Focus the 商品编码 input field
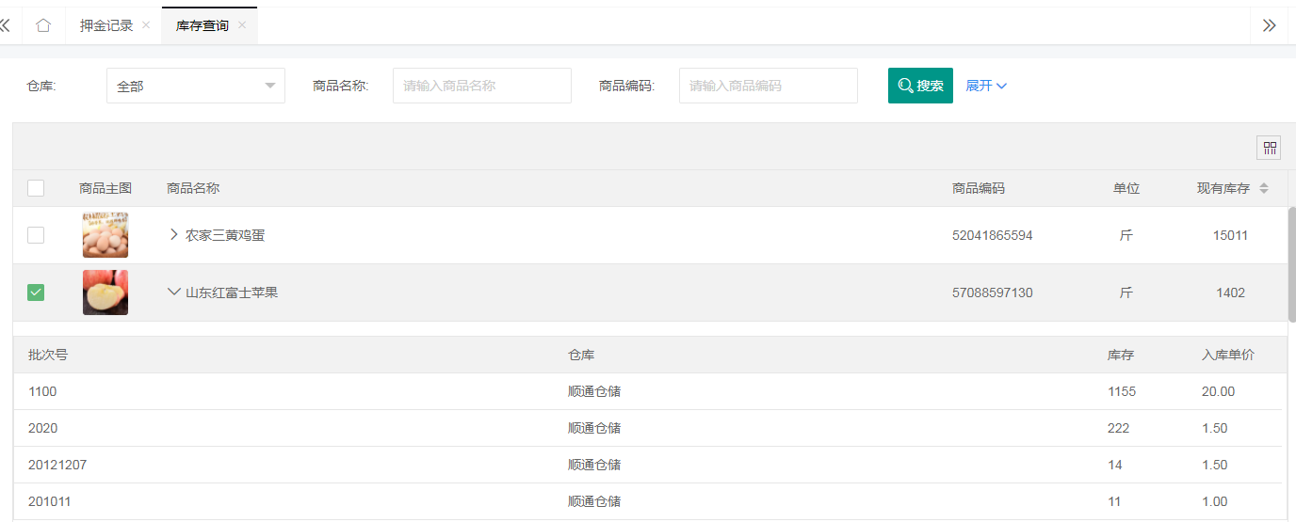 pos(769,86)
